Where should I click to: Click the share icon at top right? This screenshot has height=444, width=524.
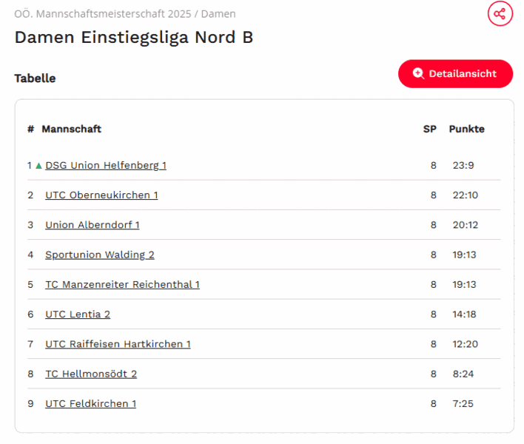pos(500,13)
